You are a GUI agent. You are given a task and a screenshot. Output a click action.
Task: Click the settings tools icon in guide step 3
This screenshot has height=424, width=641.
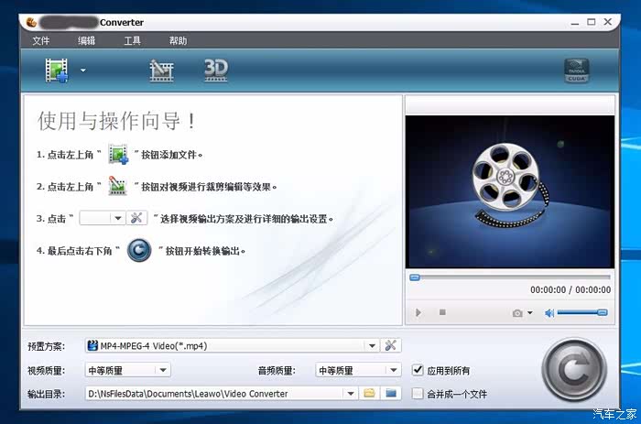click(136, 218)
